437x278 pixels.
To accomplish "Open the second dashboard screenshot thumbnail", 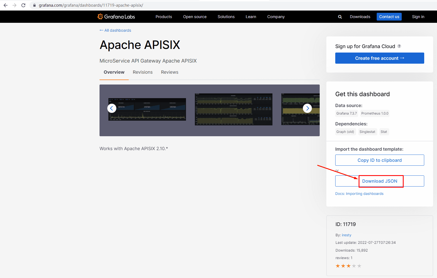I will point(234,109).
